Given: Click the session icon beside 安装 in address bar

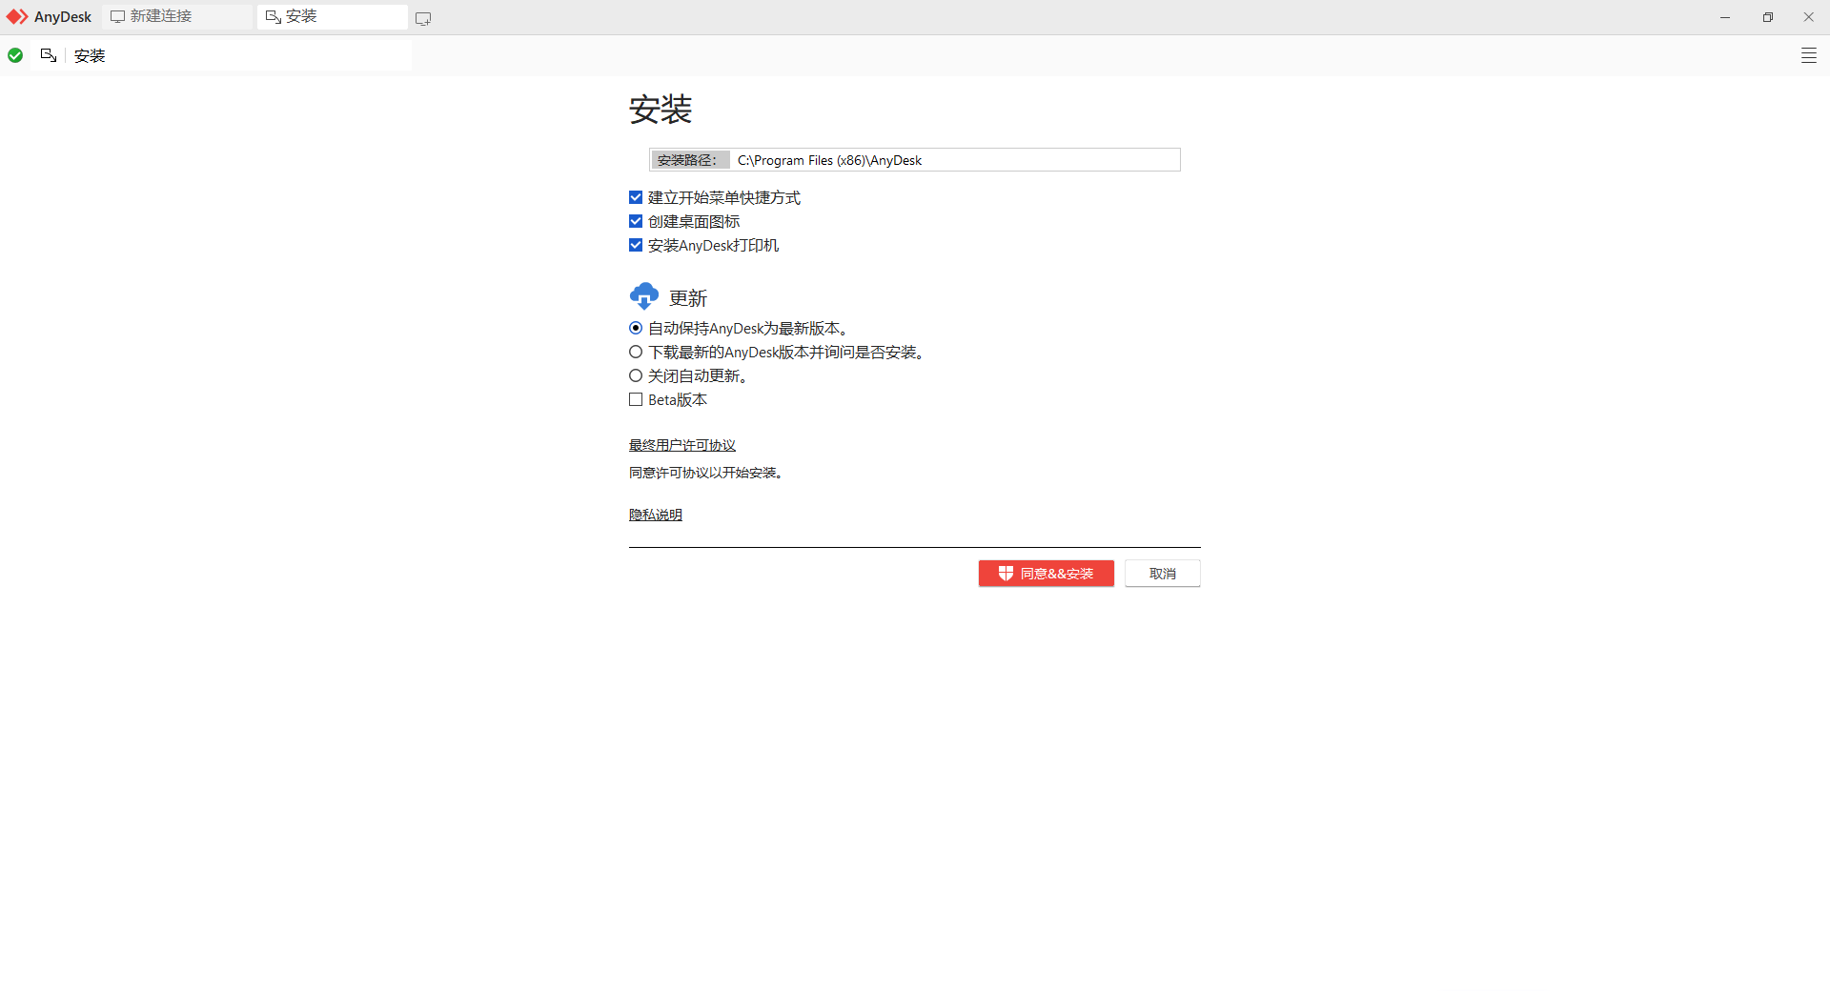Looking at the screenshot, I should pyautogui.click(x=48, y=54).
